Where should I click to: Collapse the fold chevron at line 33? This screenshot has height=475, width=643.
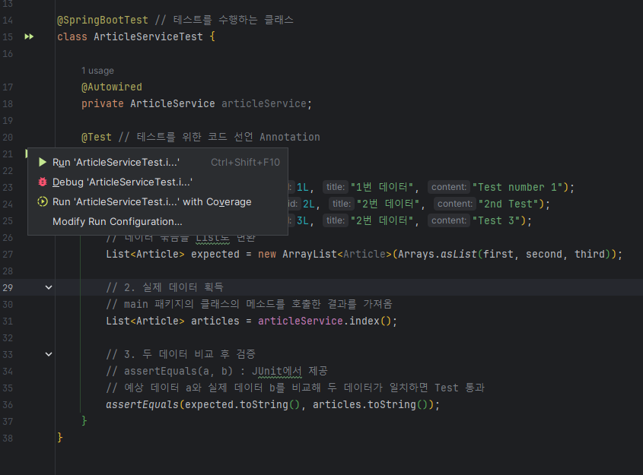49,354
